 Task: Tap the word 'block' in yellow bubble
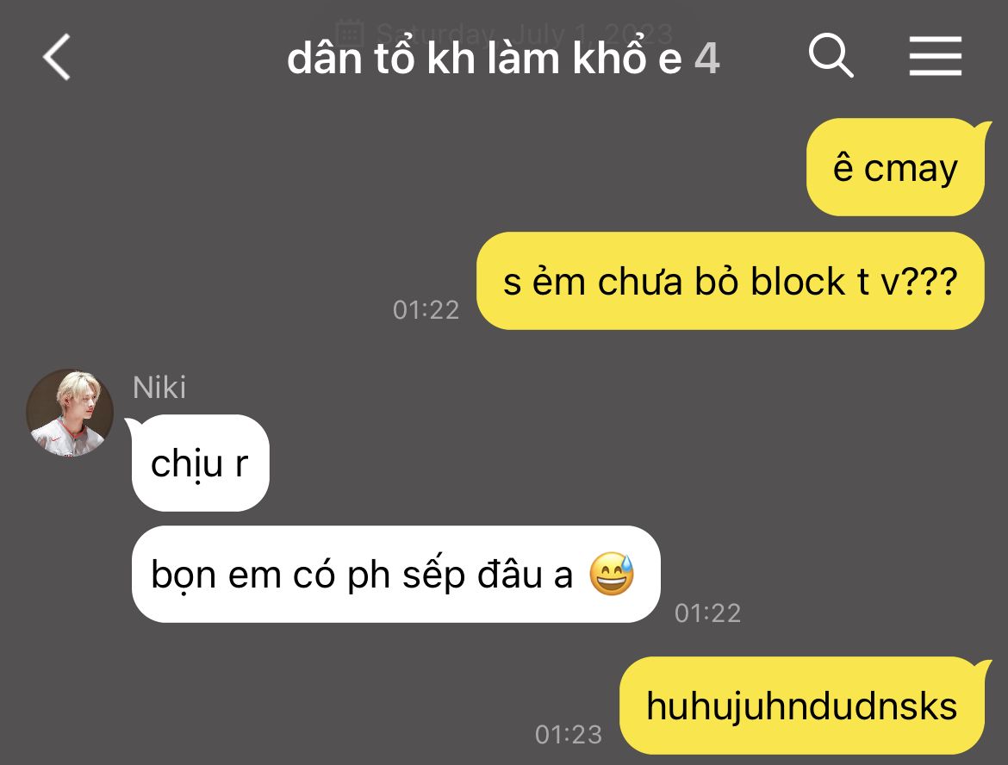click(798, 281)
